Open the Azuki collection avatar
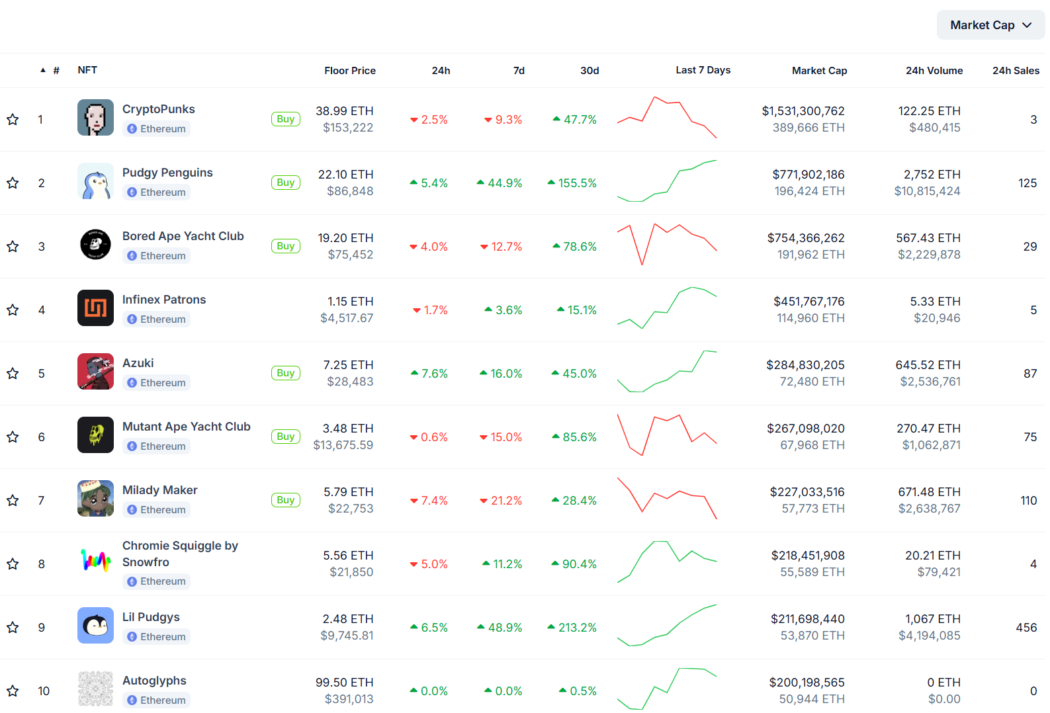 coord(95,371)
